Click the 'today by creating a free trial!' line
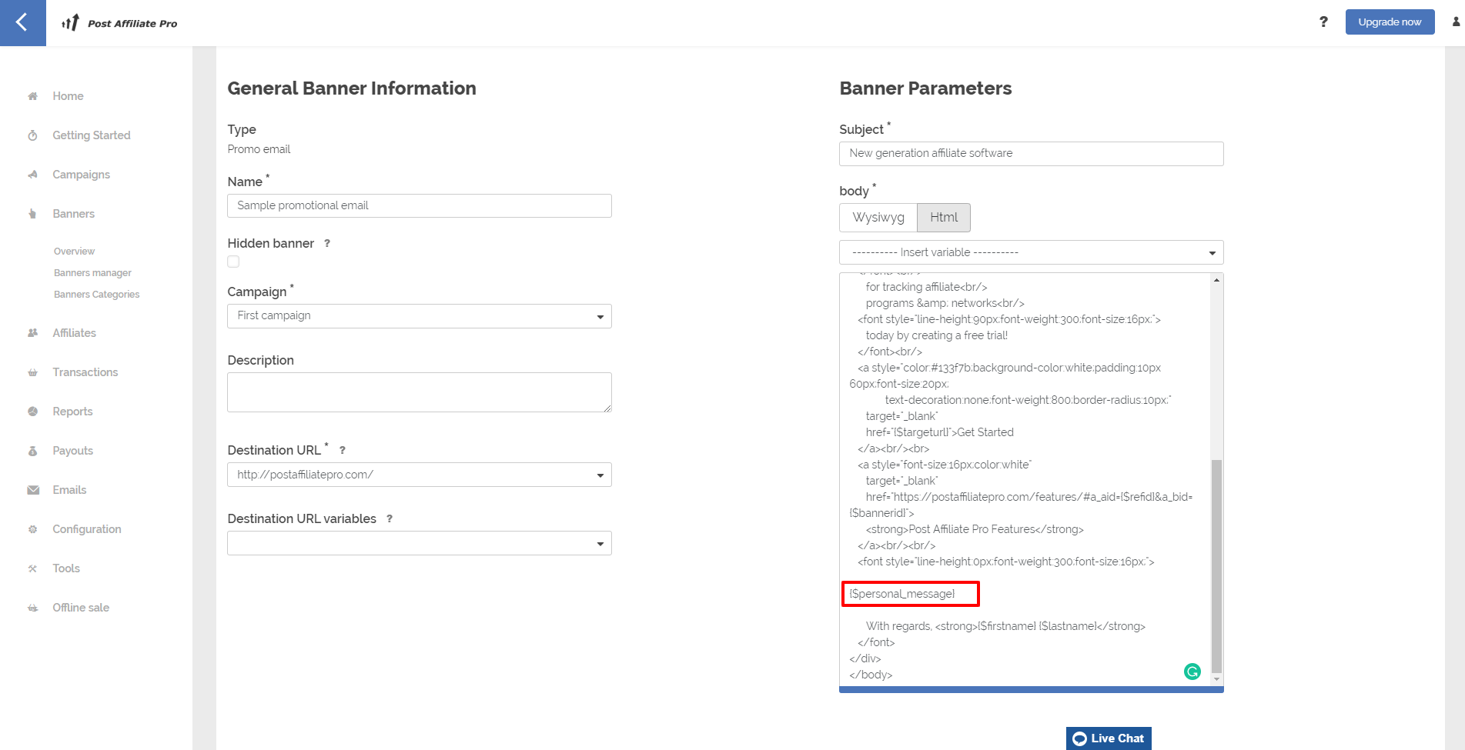The image size is (1465, 750). pyautogui.click(x=936, y=335)
